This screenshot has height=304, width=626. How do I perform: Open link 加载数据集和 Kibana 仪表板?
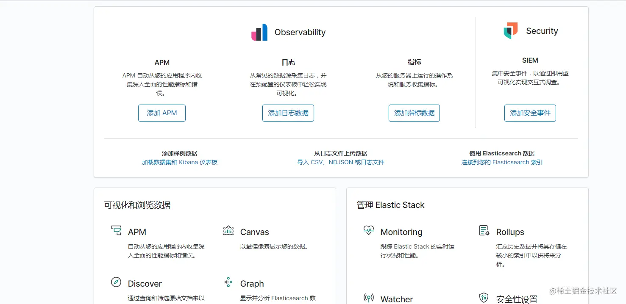click(x=180, y=162)
